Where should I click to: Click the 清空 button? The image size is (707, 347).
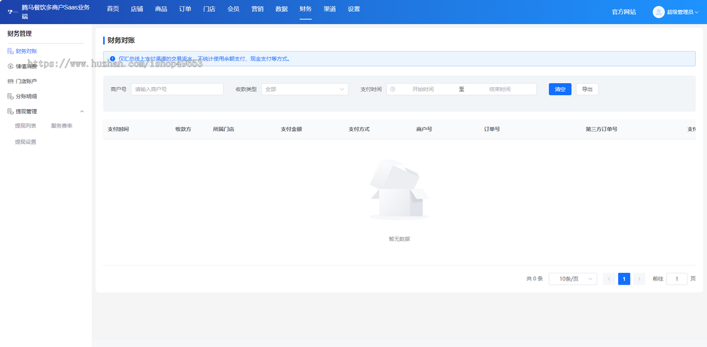[560, 89]
